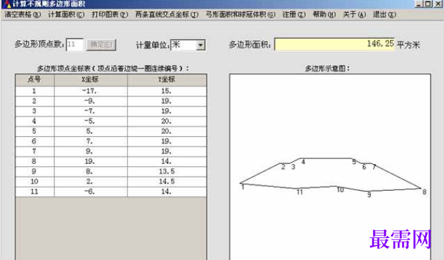Image resolution: width=444 pixels, height=260 pixels.
Task: Select X coordinate cell -6. in row 11
Action: coord(90,192)
